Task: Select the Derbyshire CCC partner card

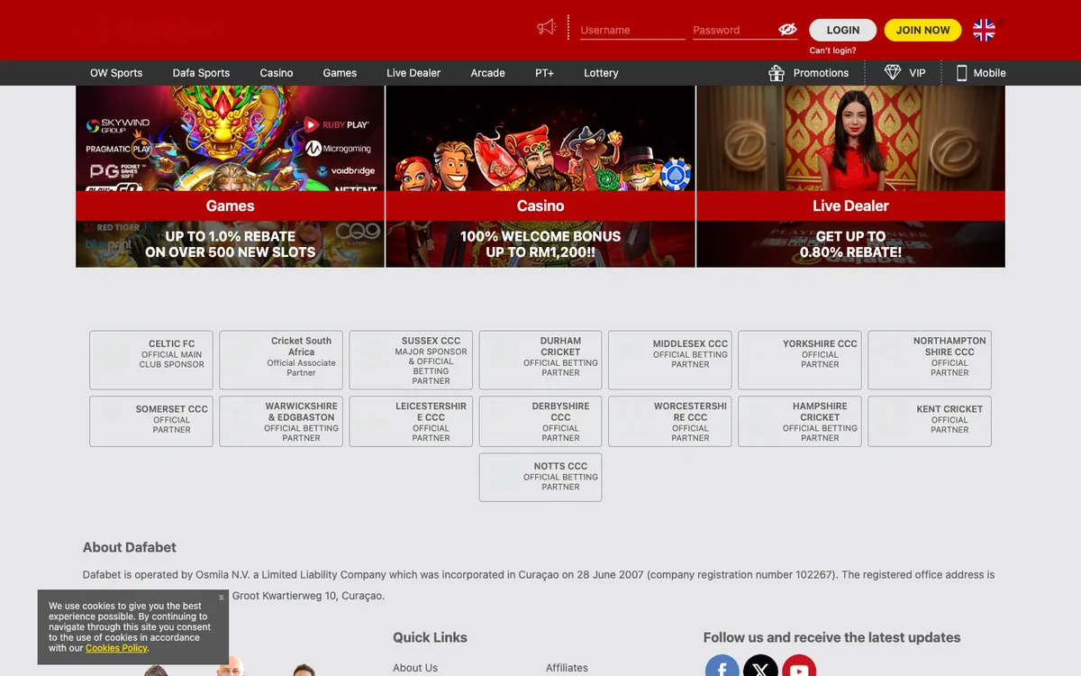Action: pyautogui.click(x=540, y=421)
